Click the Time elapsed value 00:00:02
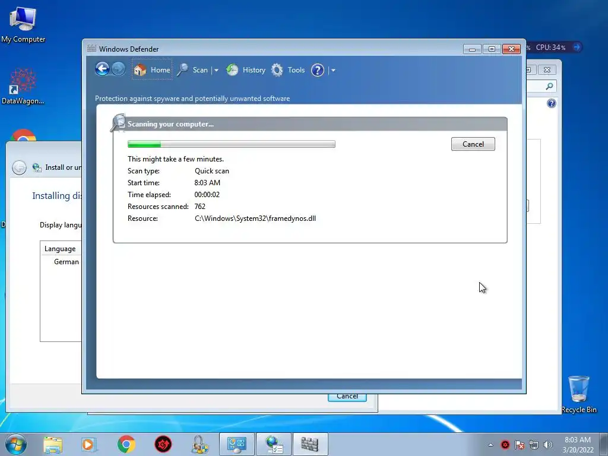 pos(207,195)
